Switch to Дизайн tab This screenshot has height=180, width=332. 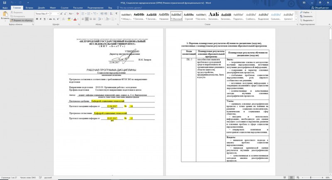[x=41, y=8]
